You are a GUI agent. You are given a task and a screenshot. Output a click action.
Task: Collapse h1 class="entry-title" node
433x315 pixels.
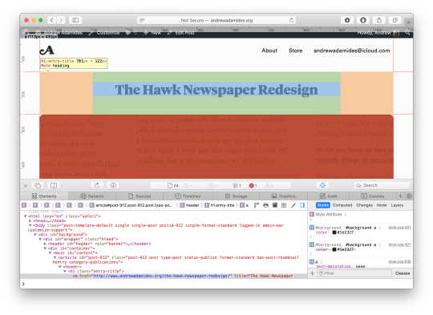[65, 271]
